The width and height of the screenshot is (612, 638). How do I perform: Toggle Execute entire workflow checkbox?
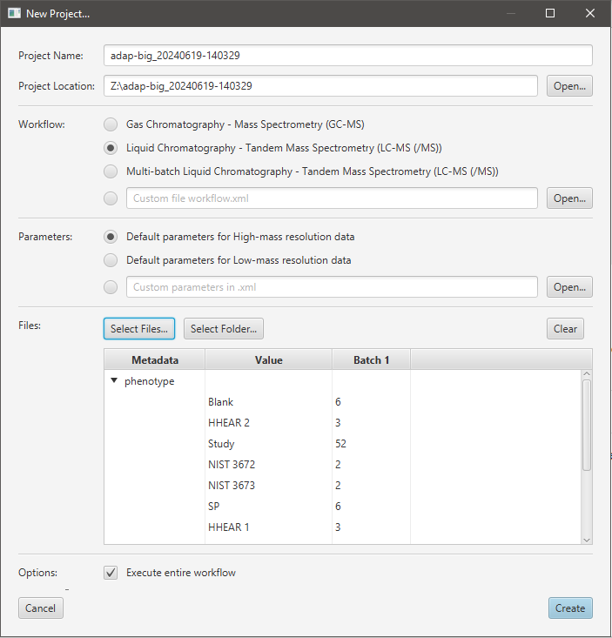pos(111,573)
